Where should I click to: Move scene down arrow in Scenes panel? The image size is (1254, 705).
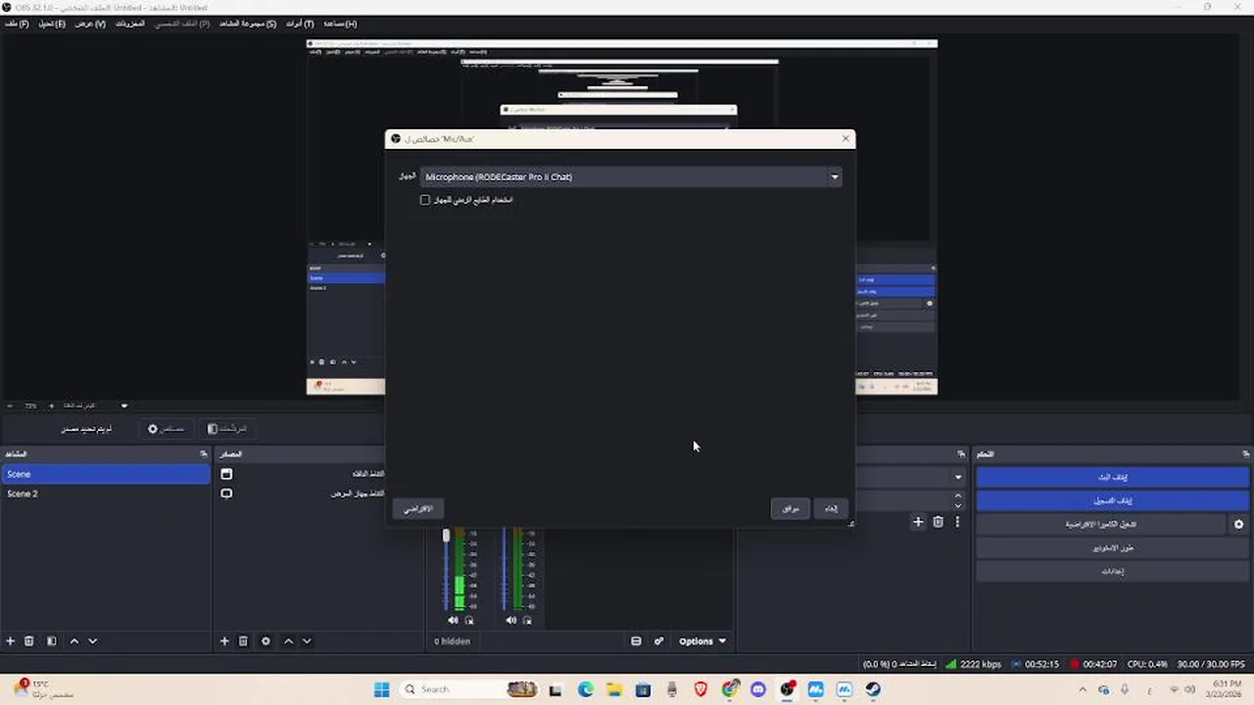[93, 641]
